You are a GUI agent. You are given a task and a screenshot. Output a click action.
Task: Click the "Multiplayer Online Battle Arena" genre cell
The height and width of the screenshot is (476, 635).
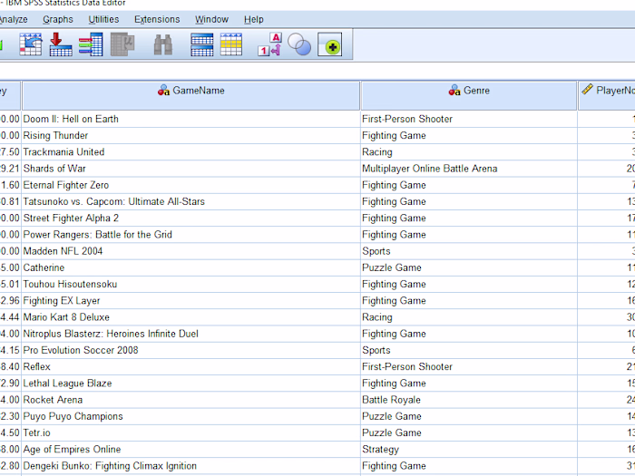click(x=469, y=169)
